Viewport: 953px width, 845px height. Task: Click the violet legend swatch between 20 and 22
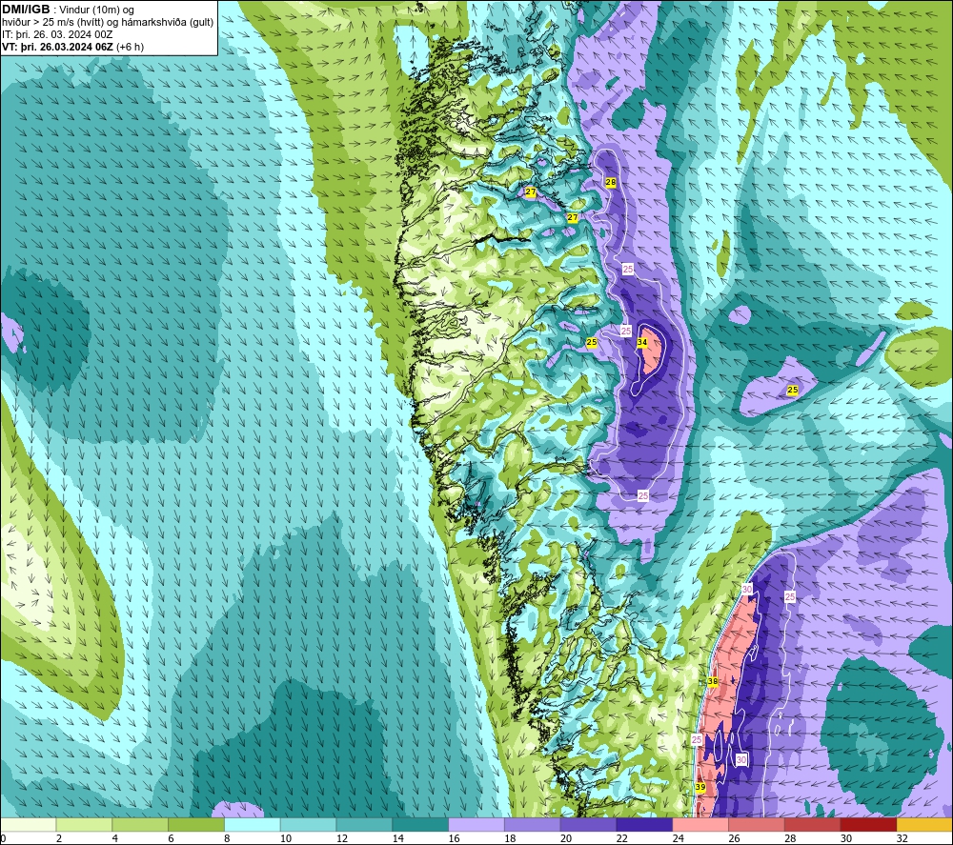click(588, 824)
